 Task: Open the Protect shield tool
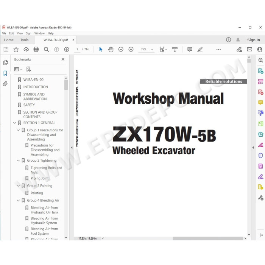click(x=260, y=155)
